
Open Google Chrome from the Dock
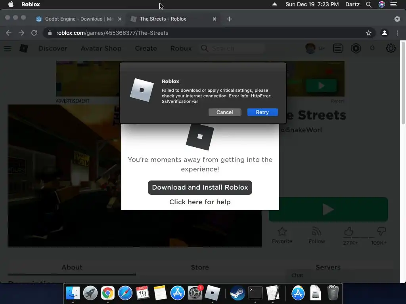[x=108, y=293]
